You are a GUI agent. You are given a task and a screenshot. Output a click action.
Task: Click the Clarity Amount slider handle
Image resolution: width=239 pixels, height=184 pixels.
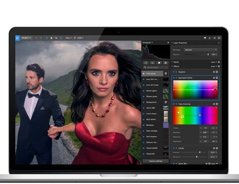pos(200,152)
